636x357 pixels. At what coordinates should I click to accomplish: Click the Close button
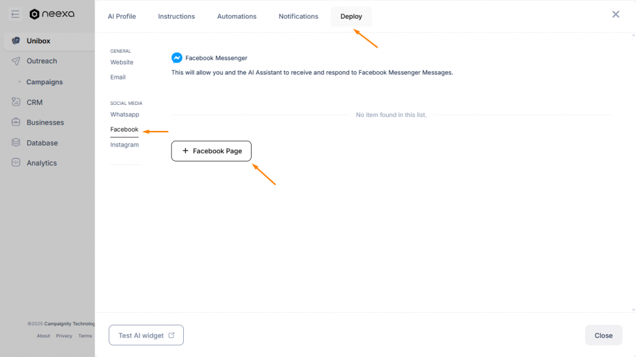pyautogui.click(x=604, y=335)
